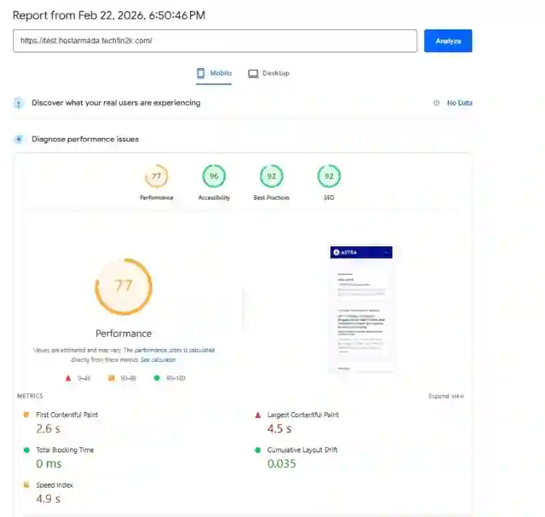This screenshot has width=545, height=517.
Task: Click the mobile phone icon
Action: click(201, 73)
